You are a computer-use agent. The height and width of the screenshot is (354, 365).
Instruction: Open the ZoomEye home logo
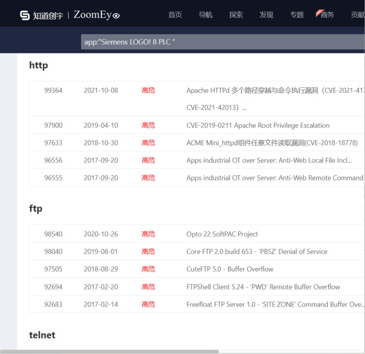point(97,15)
